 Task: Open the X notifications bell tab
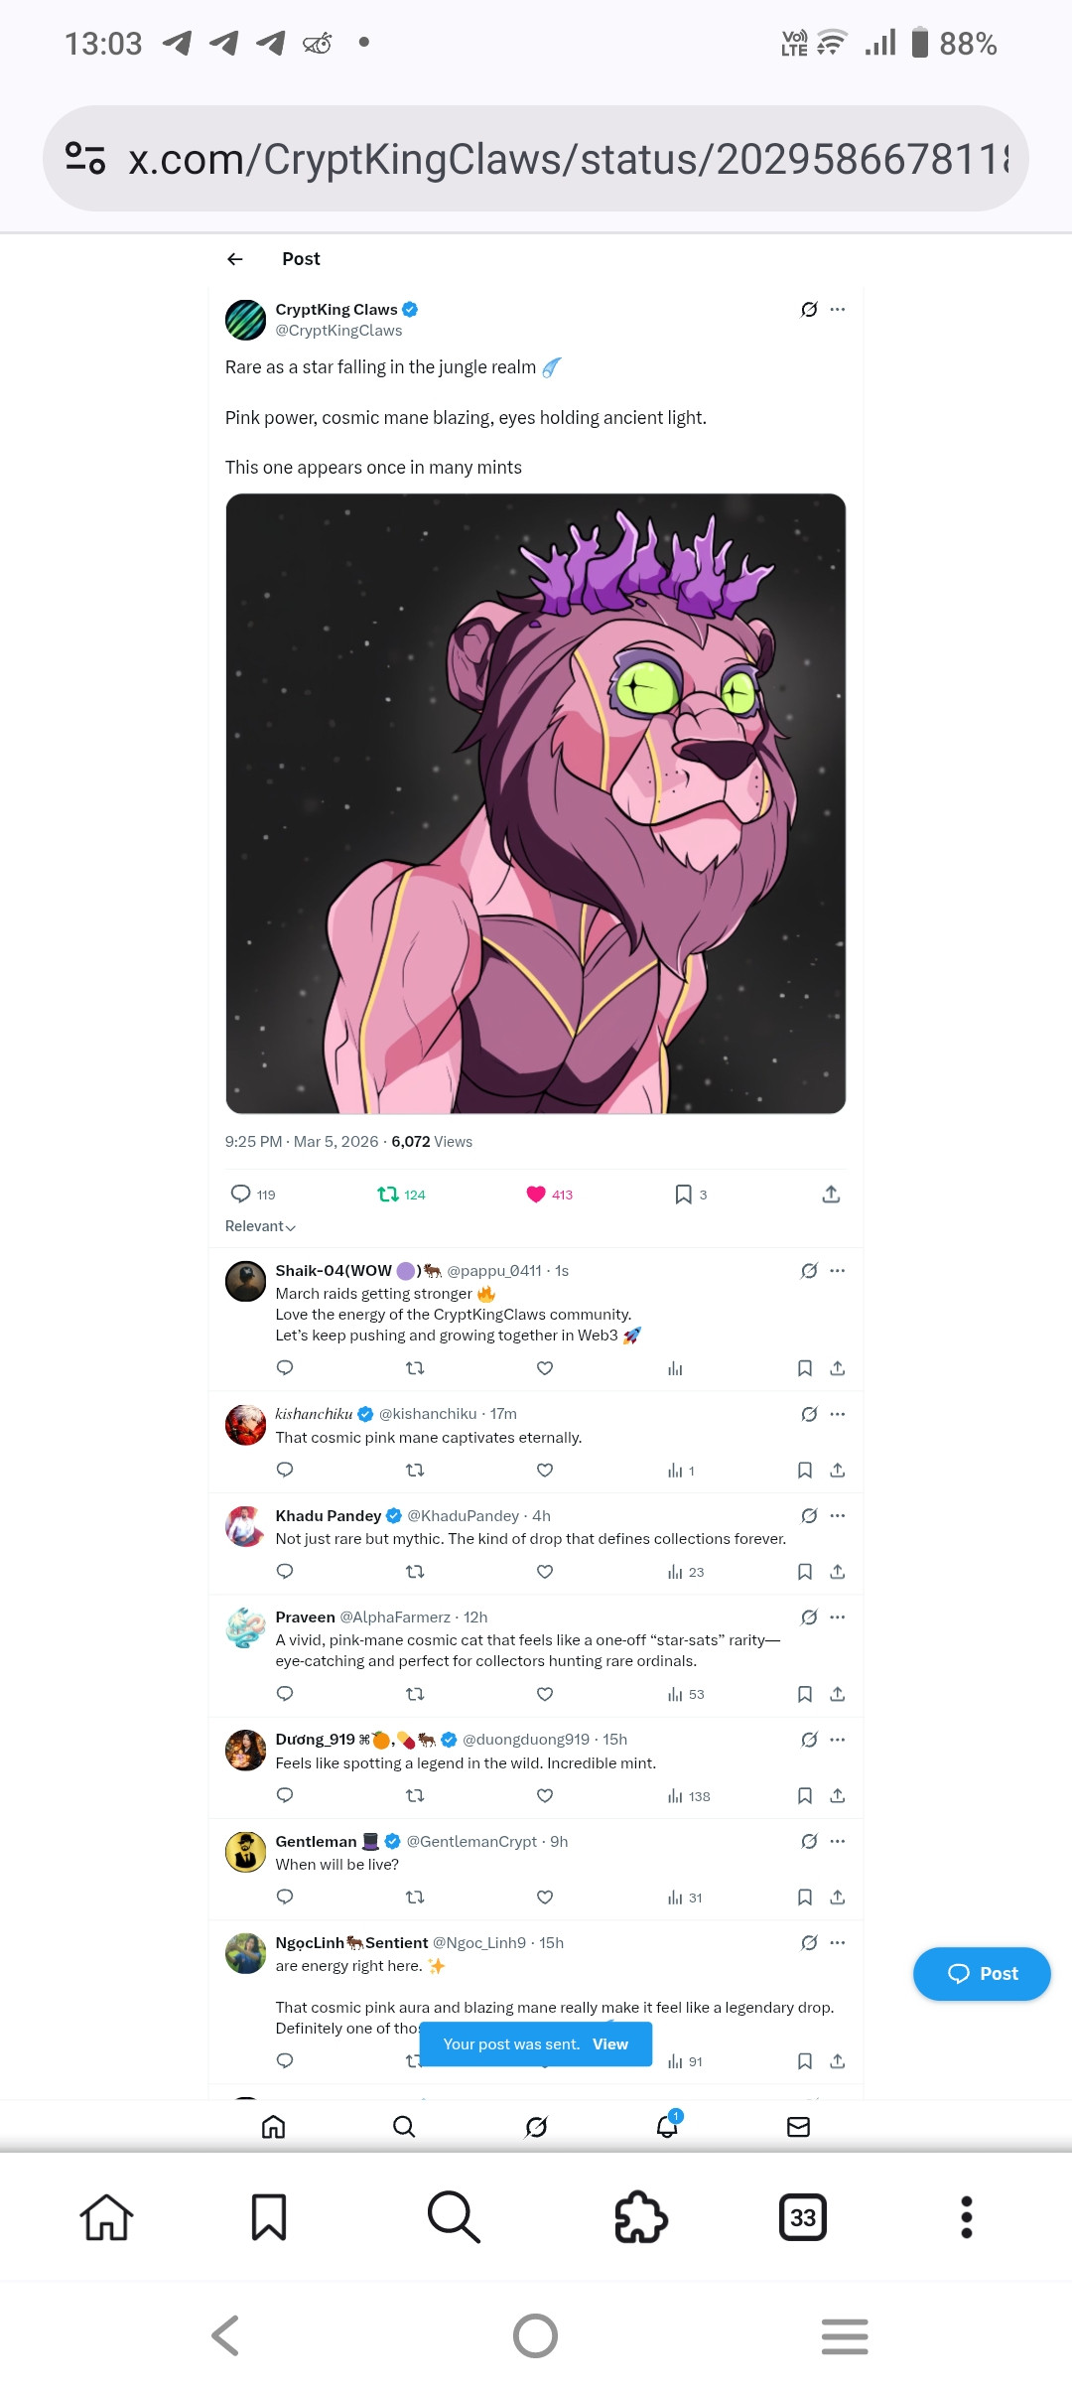tap(667, 2126)
